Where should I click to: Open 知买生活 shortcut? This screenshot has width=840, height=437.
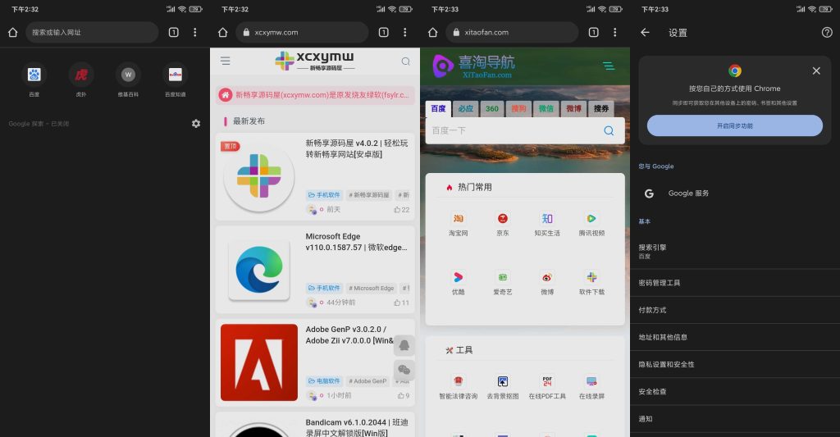pos(547,225)
